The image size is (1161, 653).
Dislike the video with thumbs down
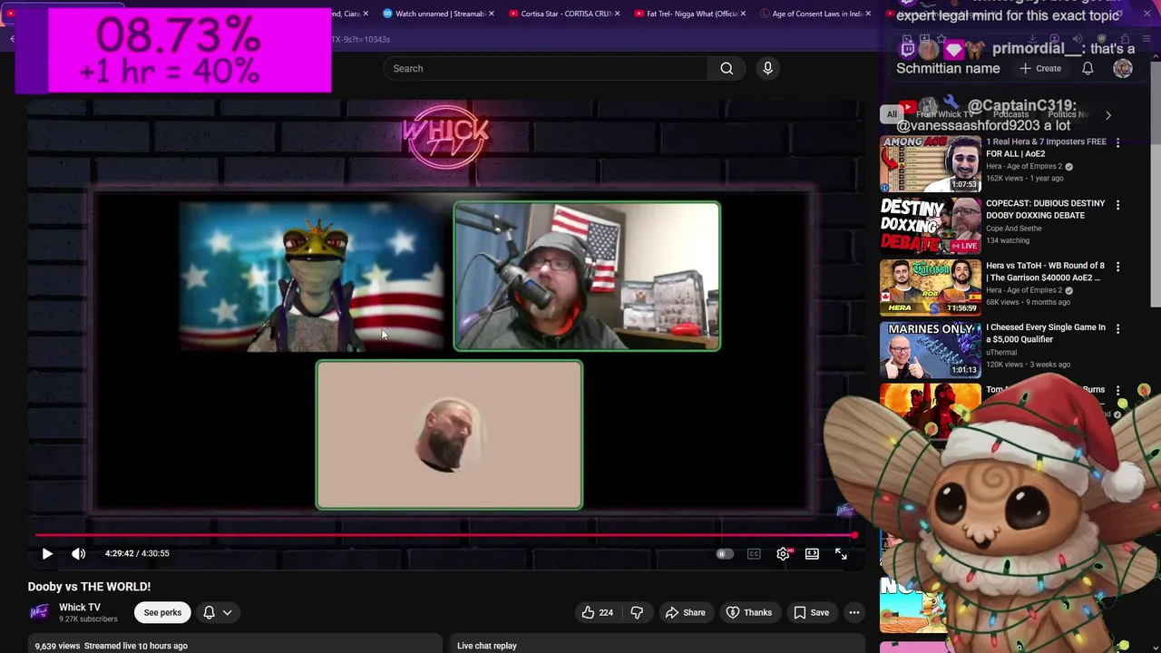637,612
